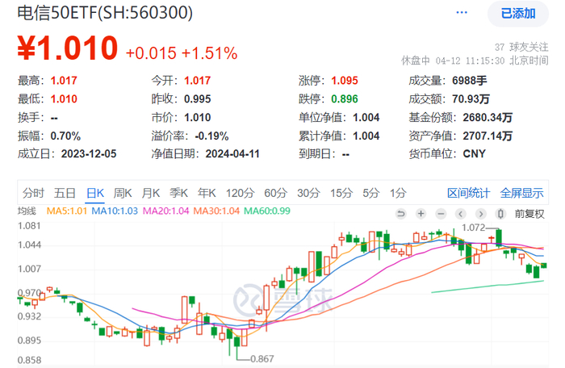Image resolution: width=565 pixels, height=368 pixels.
Task: Click the 成交量 value 6988手
Action: (x=470, y=81)
